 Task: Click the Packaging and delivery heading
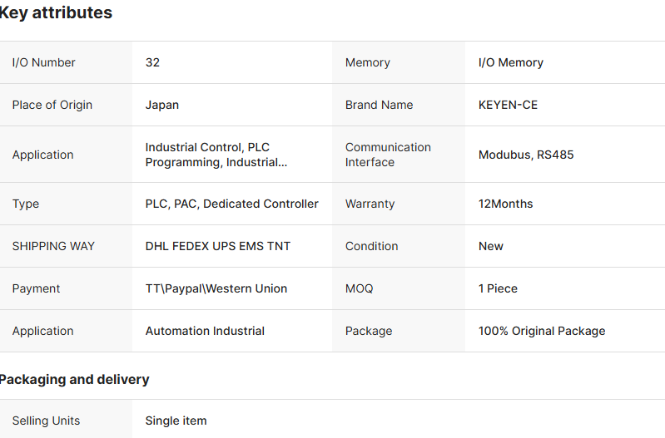tap(75, 379)
